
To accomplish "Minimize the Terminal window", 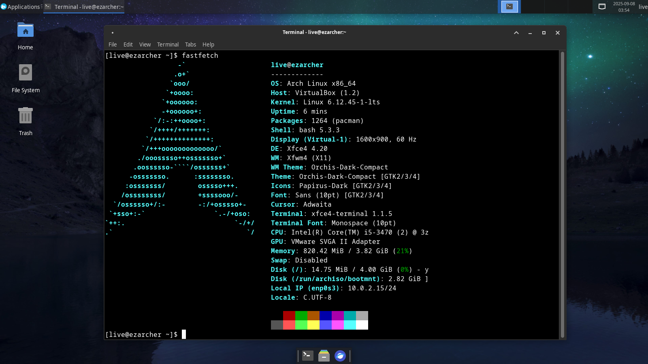I will pyautogui.click(x=530, y=33).
